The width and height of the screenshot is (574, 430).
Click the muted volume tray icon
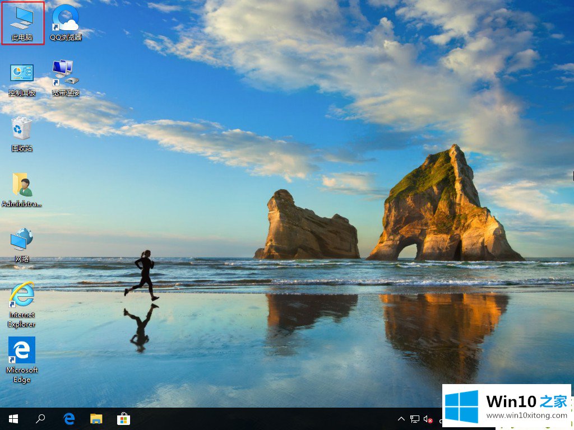[428, 419]
